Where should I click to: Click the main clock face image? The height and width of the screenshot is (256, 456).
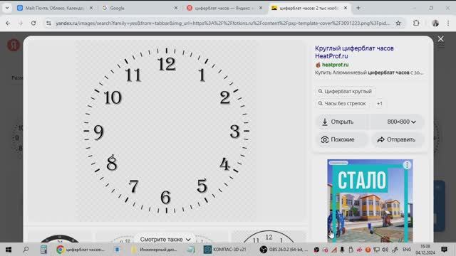pos(166,131)
